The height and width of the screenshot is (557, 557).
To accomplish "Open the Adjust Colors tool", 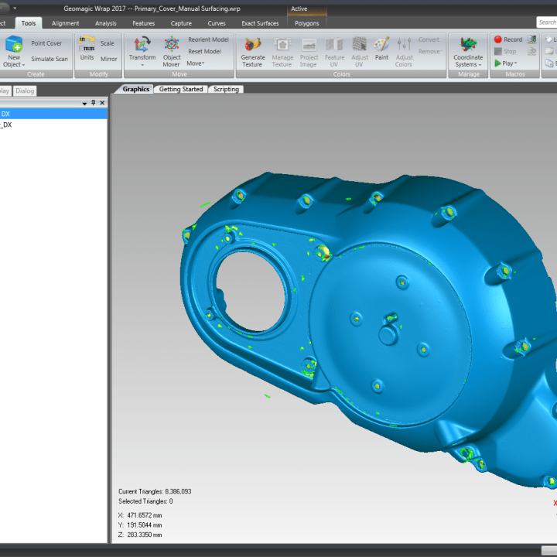I will pyautogui.click(x=404, y=52).
